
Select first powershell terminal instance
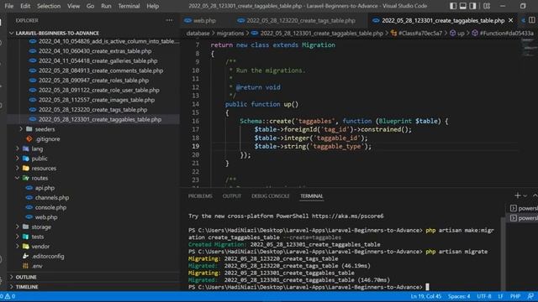click(x=524, y=208)
